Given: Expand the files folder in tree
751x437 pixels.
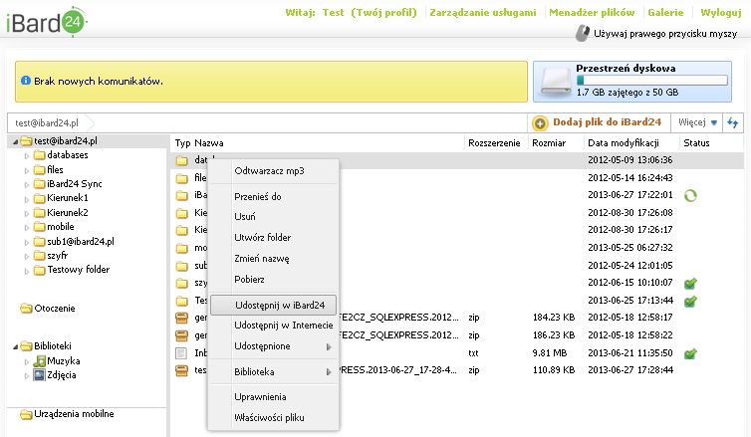Looking at the screenshot, I should [27, 170].
